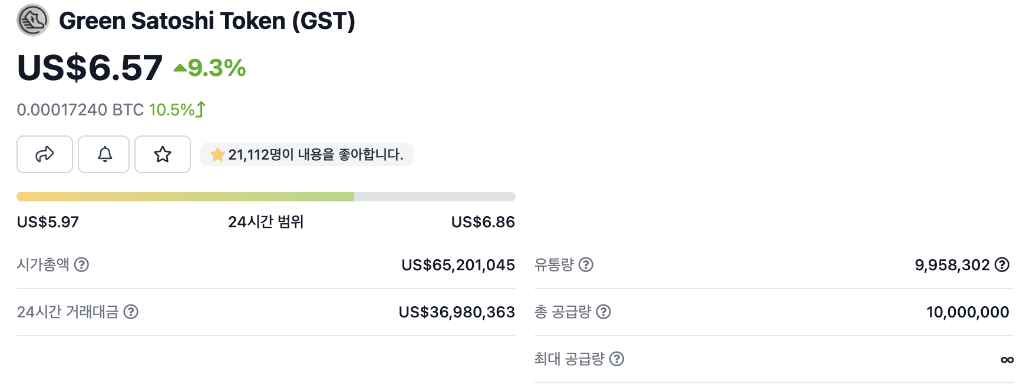Click the Green Satoshi Token logo
Image resolution: width=1023 pixels, height=391 pixels.
(33, 19)
